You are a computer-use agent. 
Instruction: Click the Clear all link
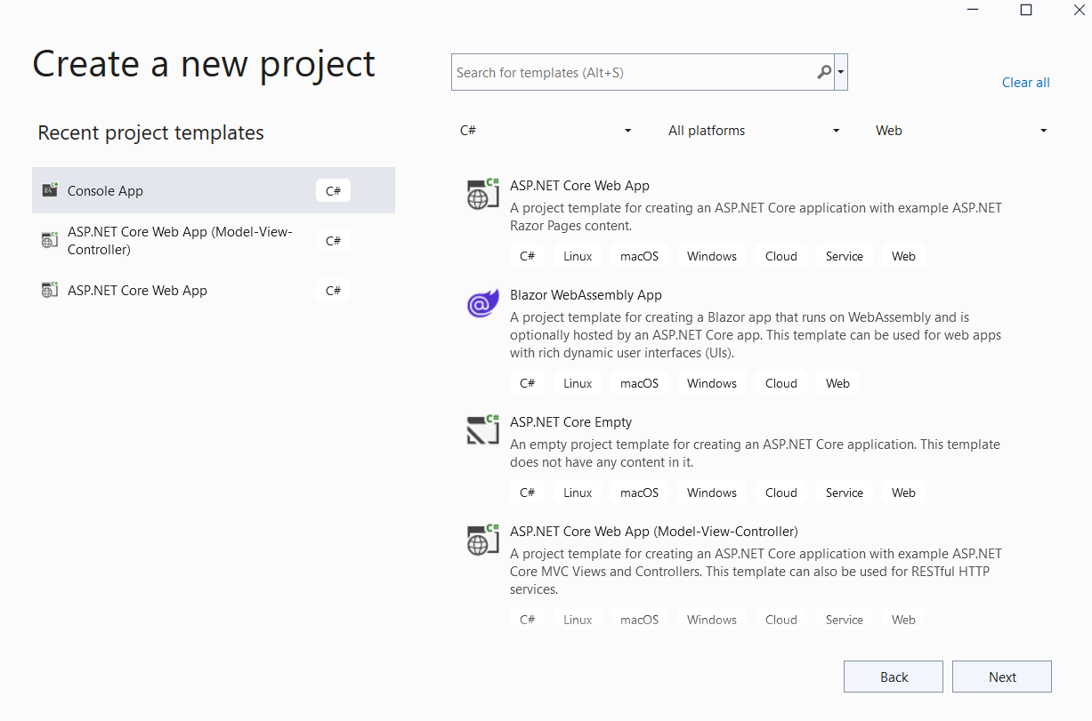1025,82
